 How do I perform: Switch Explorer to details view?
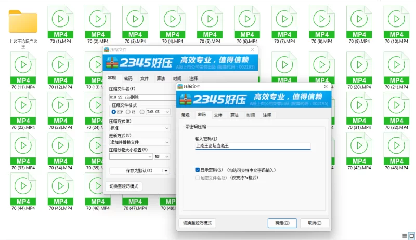(405, 236)
